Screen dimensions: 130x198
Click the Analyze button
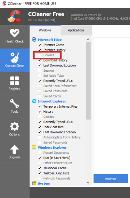111,179
